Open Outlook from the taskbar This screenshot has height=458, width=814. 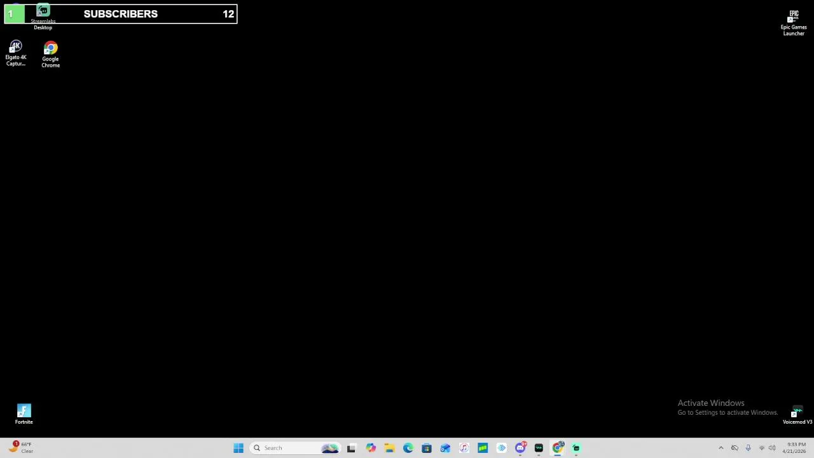445,448
